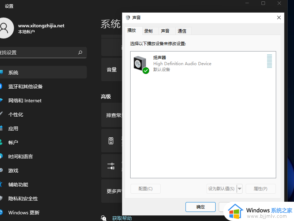This screenshot has height=221, width=294.
Task: Click the 配置(C) button
Action: point(146,188)
